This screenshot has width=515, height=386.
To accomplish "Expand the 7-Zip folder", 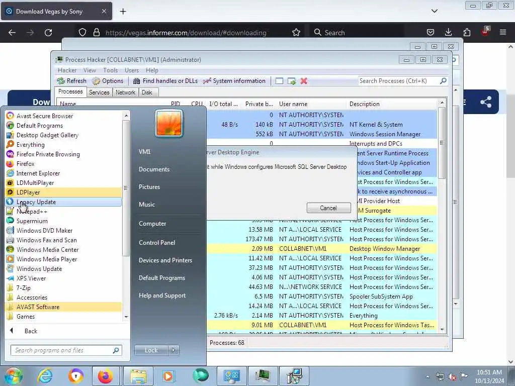I will pos(64,287).
